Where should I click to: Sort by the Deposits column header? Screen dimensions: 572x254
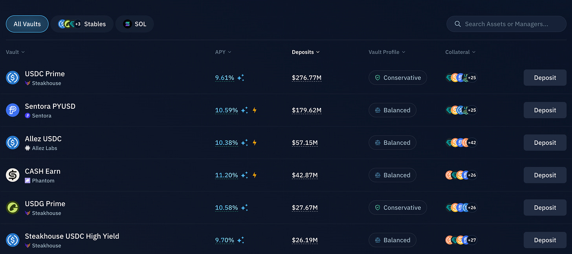pyautogui.click(x=306, y=52)
